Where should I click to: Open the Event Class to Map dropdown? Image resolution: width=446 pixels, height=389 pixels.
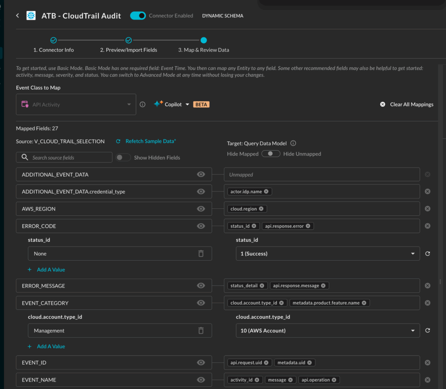76,104
